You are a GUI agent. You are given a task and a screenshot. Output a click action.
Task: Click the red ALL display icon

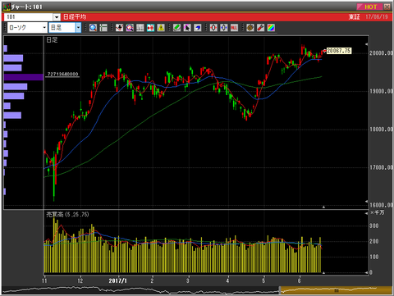(234, 28)
